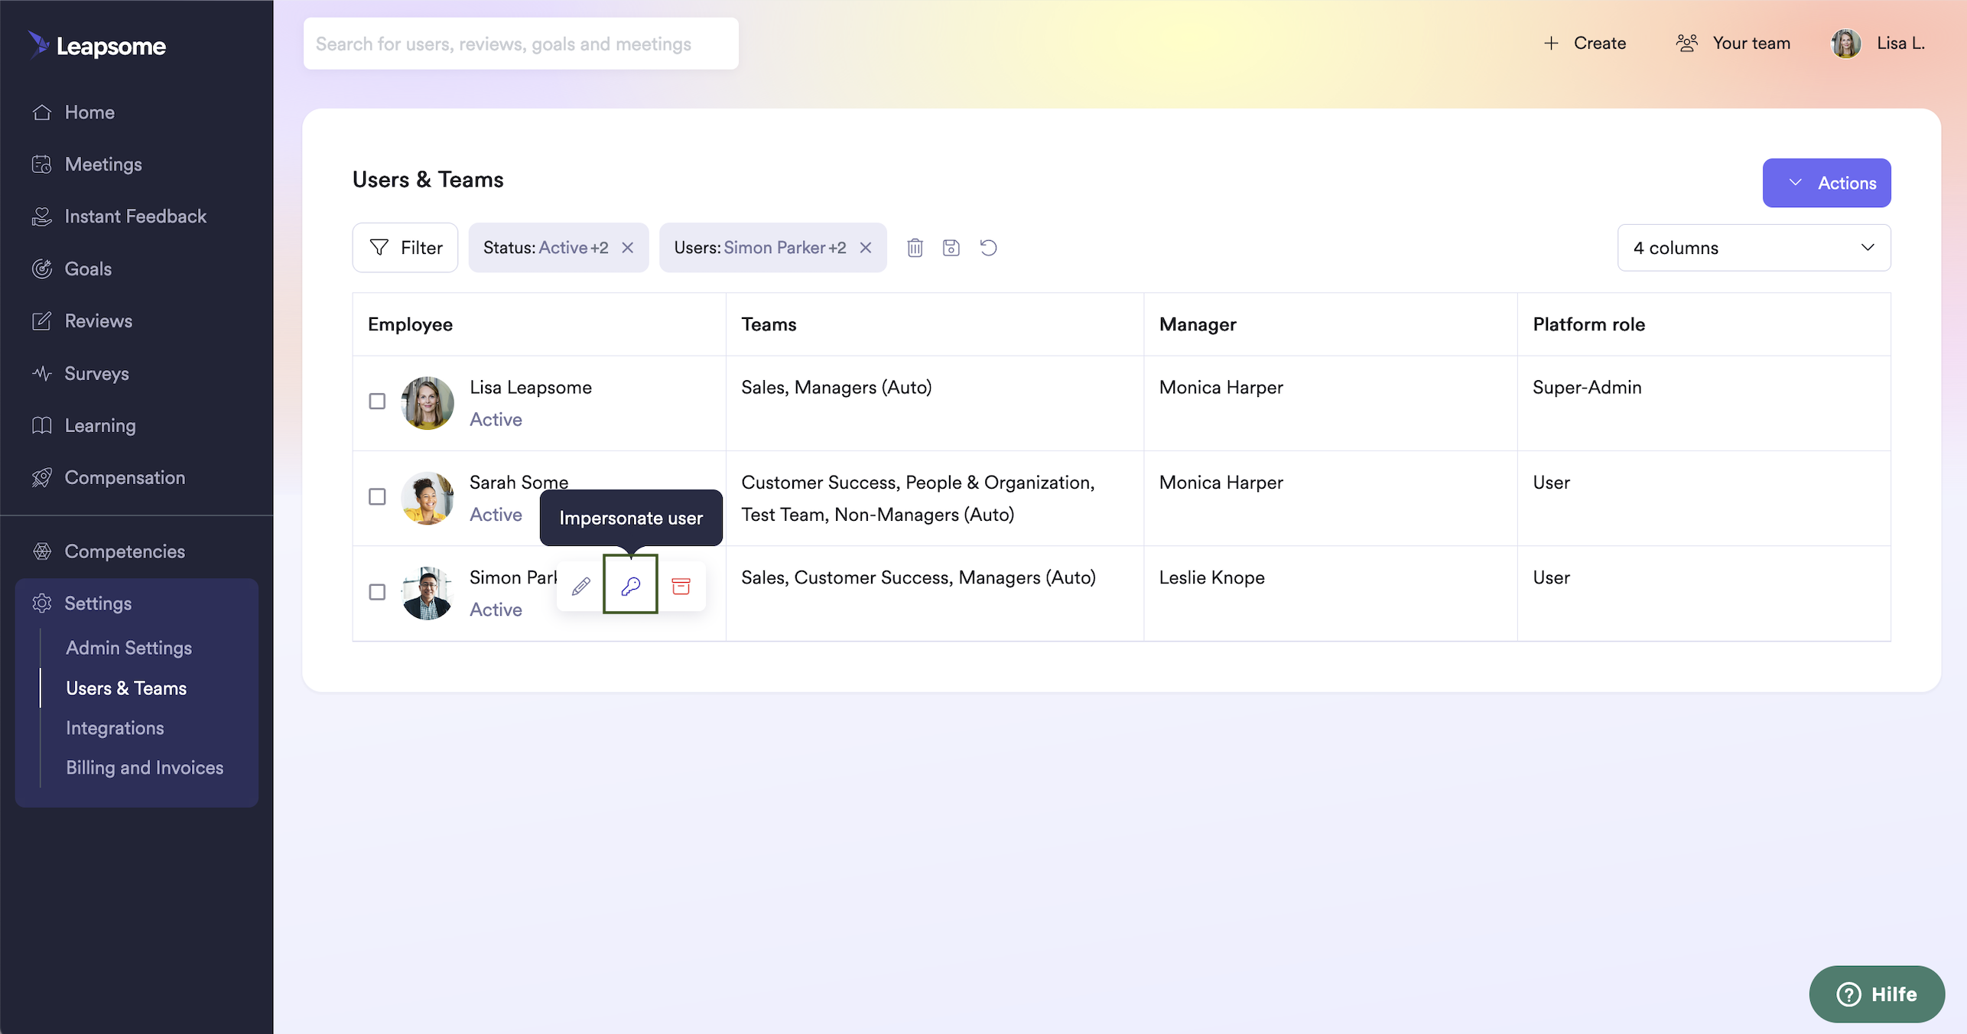Open Integrations submenu item

click(x=115, y=728)
